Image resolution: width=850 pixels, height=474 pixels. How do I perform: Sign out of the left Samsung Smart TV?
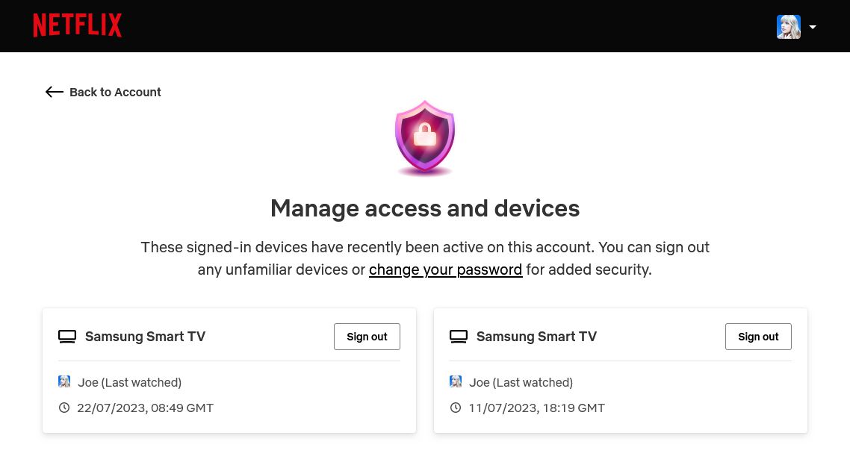(x=367, y=336)
